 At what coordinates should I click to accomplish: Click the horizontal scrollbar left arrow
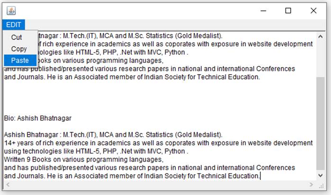(x=7, y=185)
